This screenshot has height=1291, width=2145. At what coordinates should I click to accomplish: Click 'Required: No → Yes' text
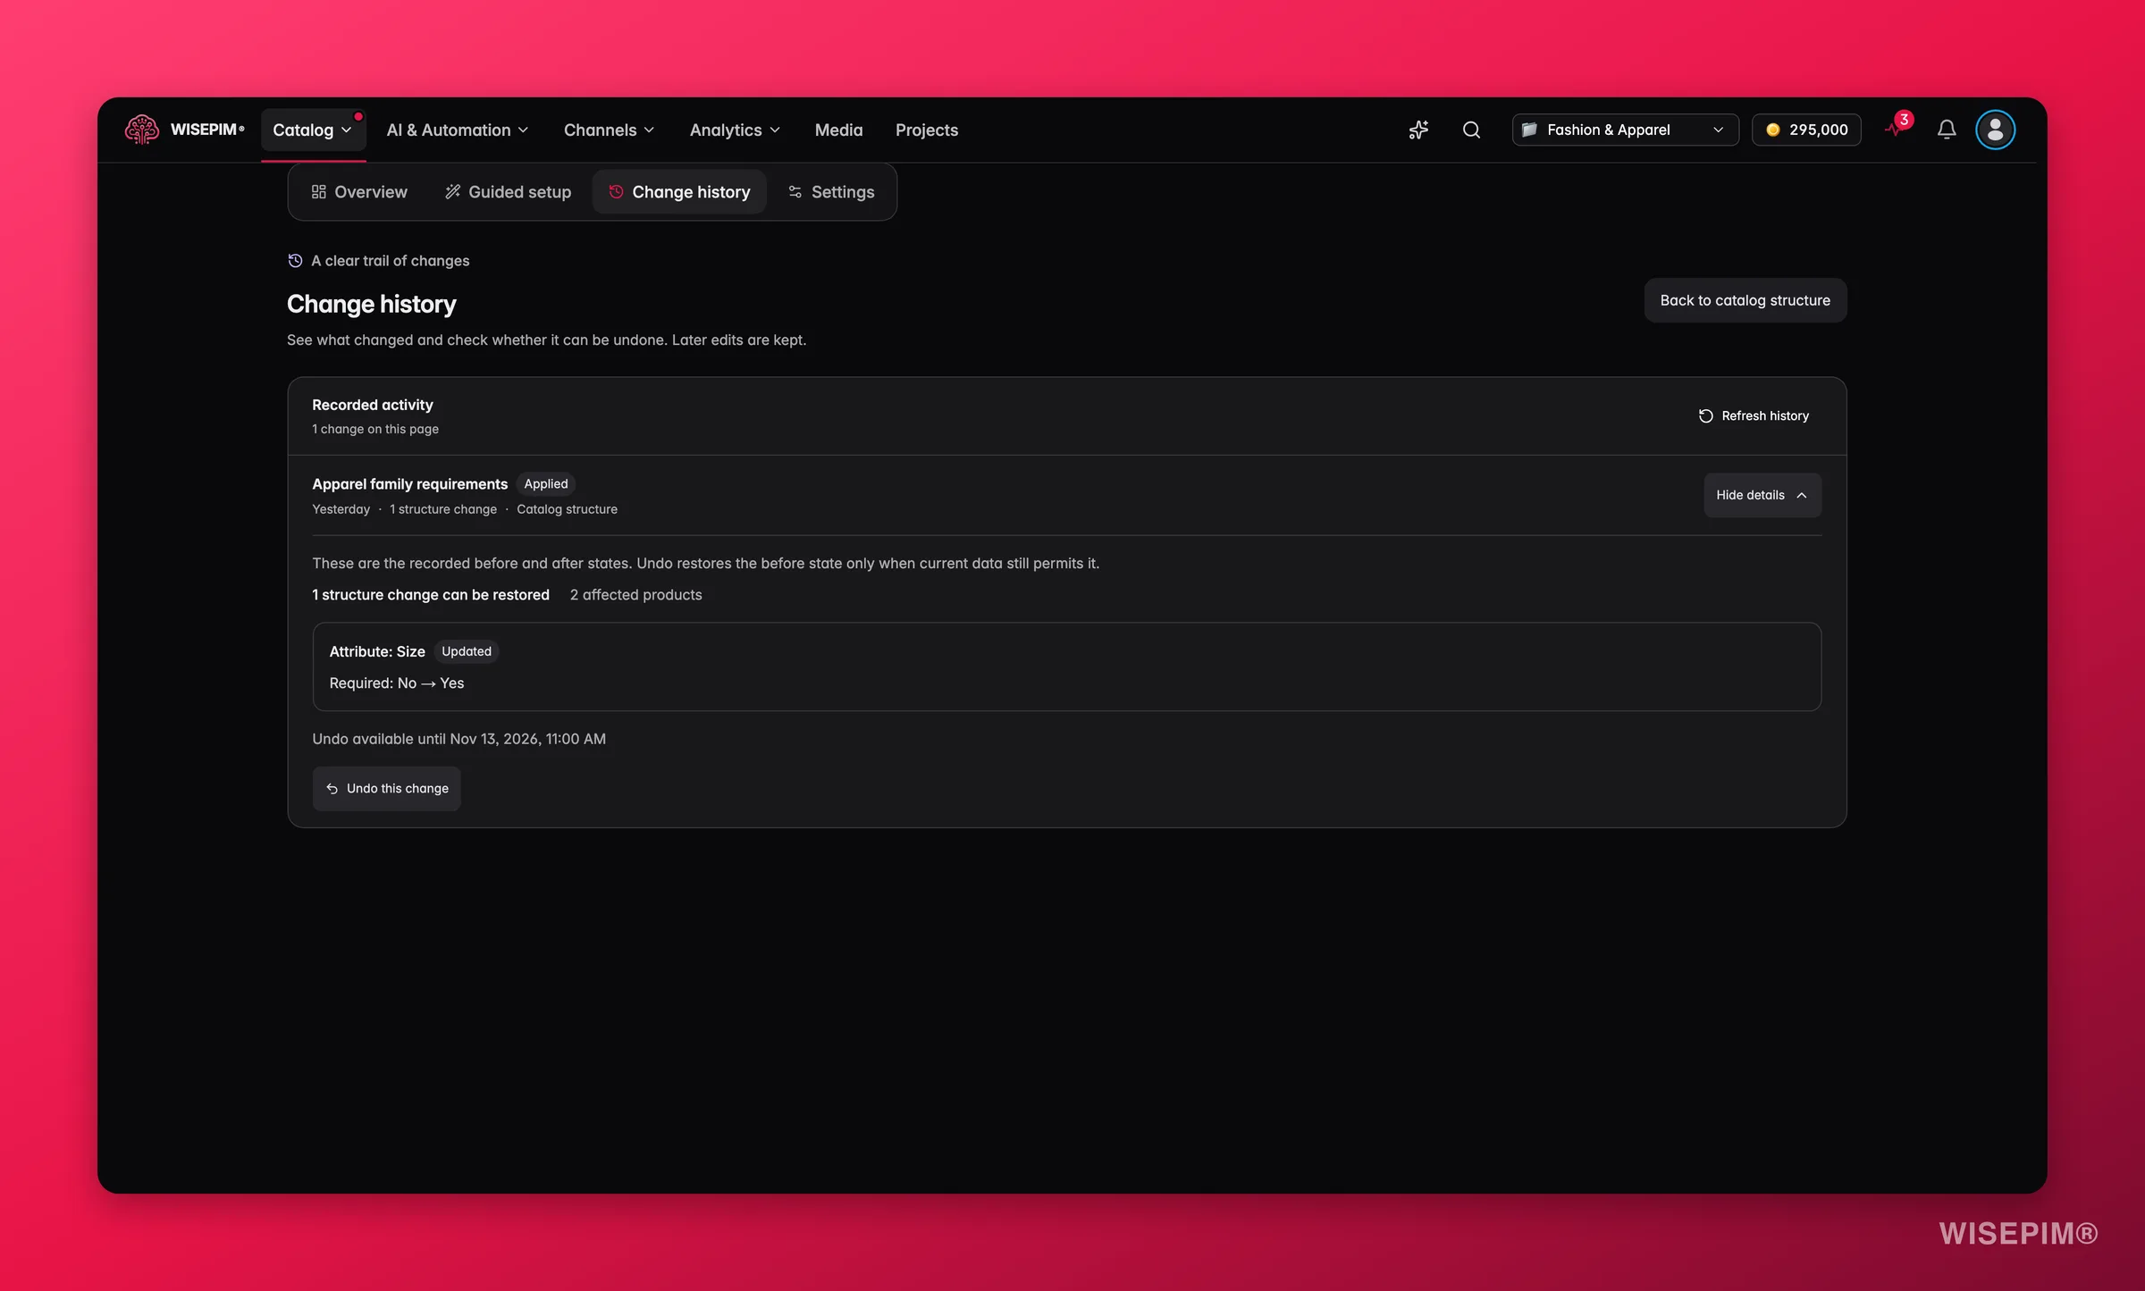pos(397,683)
